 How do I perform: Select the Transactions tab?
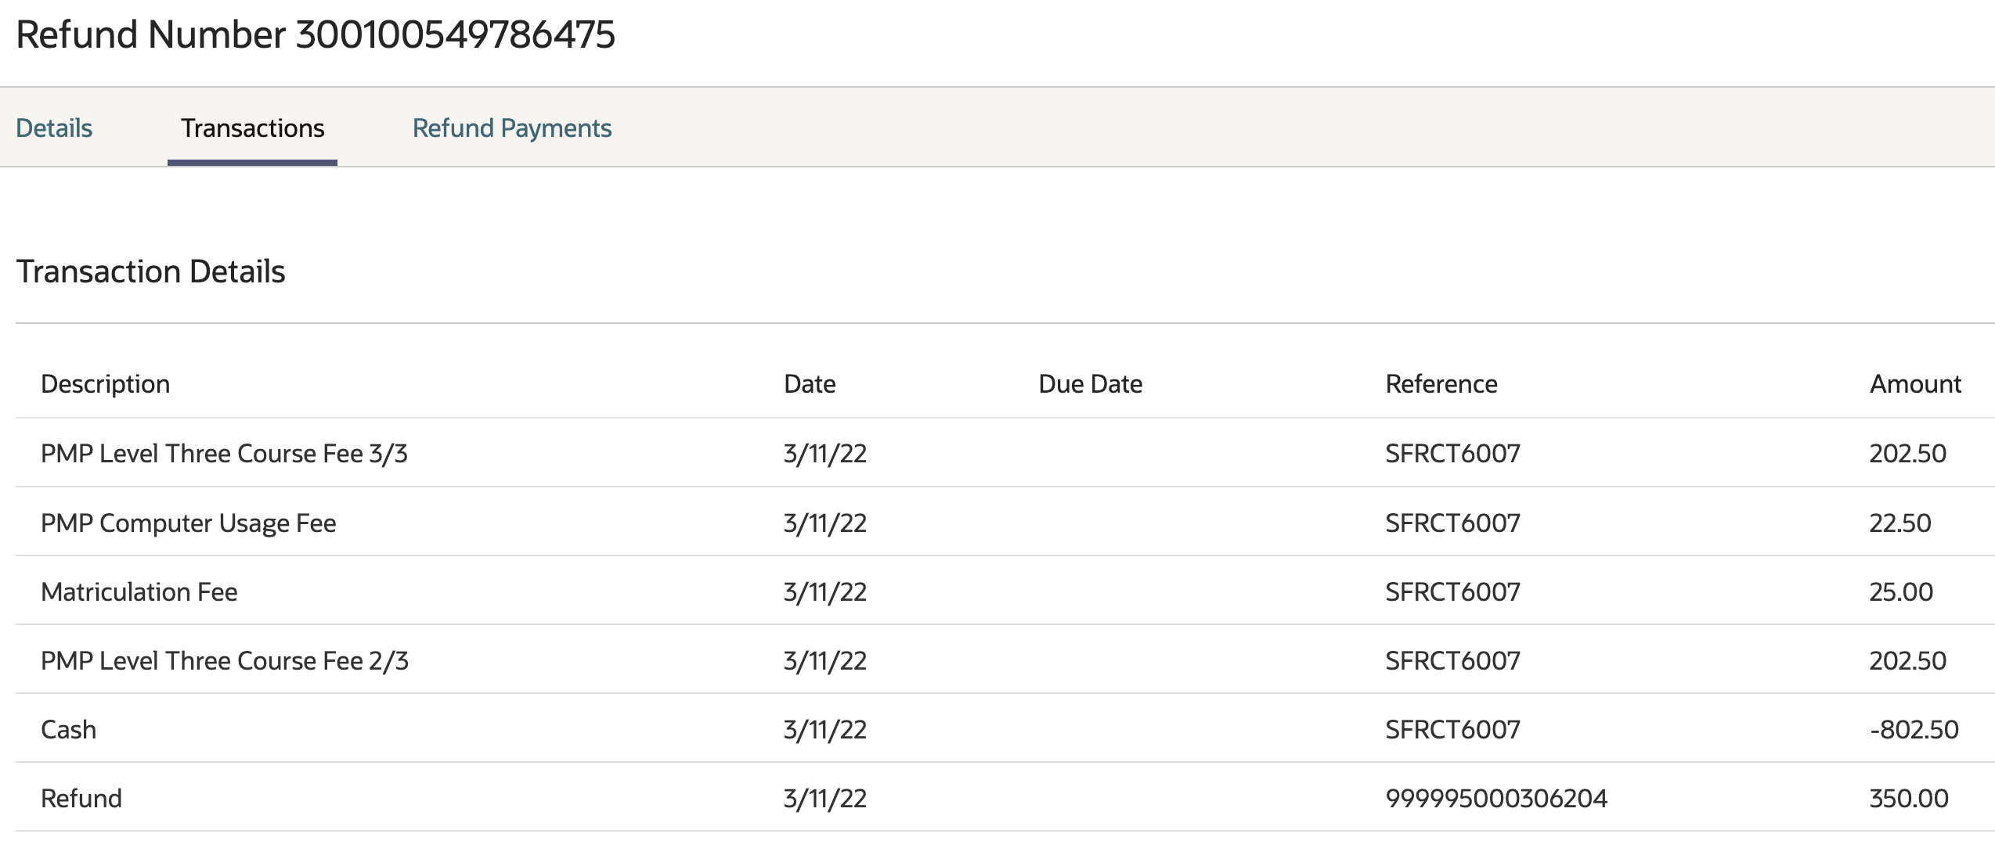pyautogui.click(x=252, y=128)
